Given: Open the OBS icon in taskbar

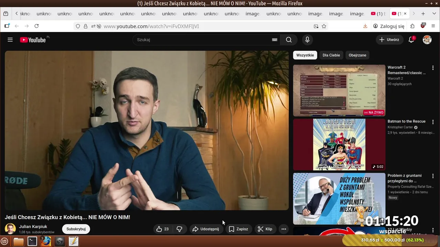Looking at the screenshot, I should click(x=60, y=242).
